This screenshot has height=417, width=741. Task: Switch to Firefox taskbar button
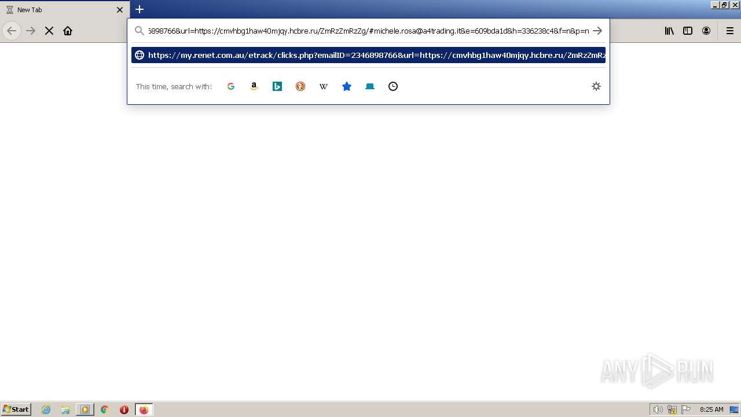point(144,409)
